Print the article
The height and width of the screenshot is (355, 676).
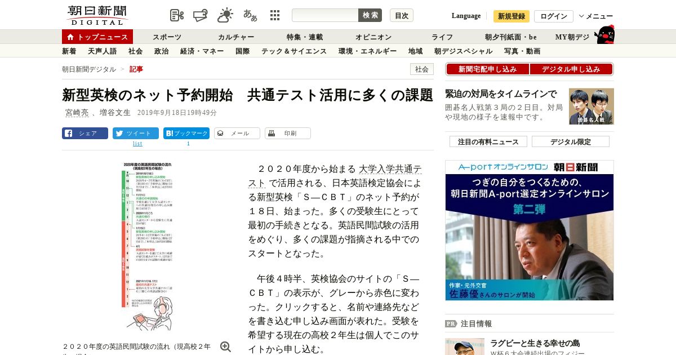point(288,134)
